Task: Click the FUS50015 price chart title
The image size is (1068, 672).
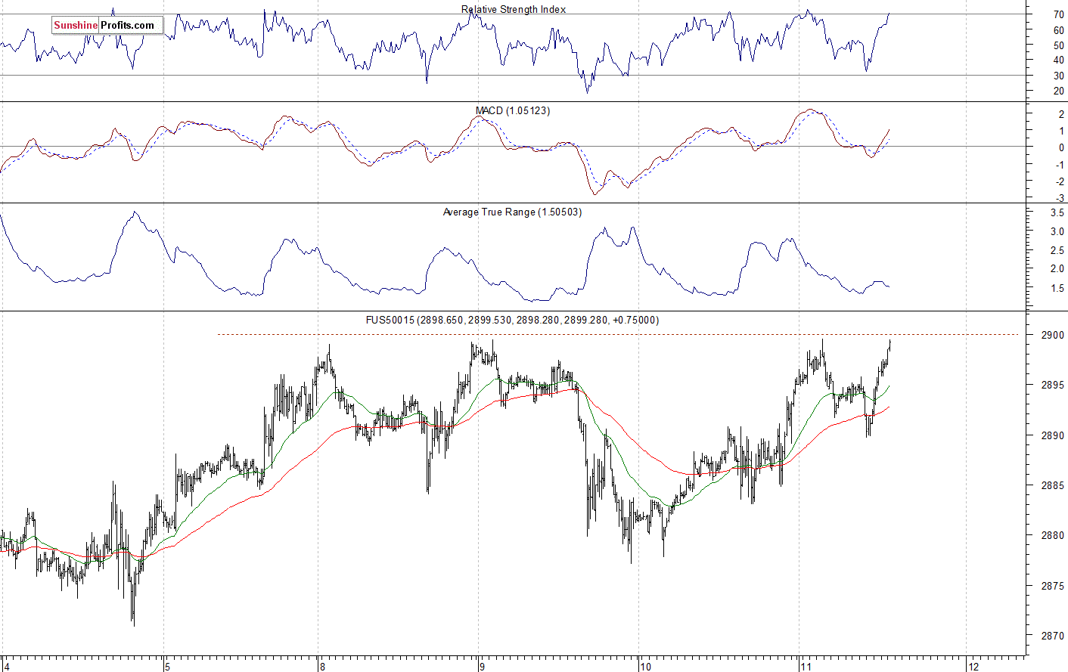Action: [512, 320]
